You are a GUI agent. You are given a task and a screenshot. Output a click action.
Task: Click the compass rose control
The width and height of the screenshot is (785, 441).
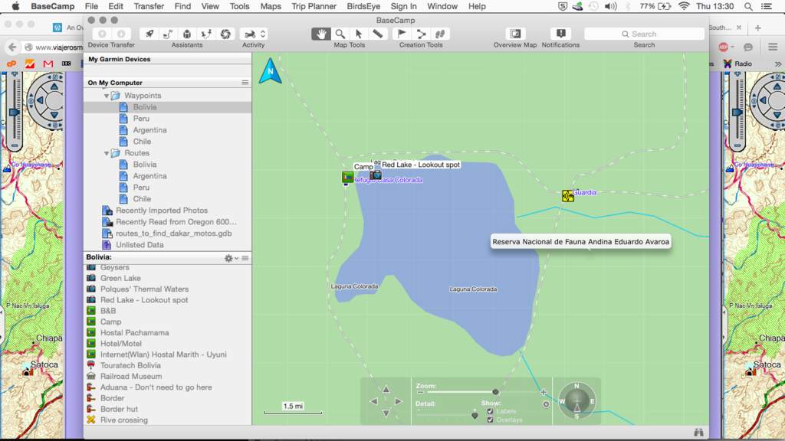(x=576, y=400)
